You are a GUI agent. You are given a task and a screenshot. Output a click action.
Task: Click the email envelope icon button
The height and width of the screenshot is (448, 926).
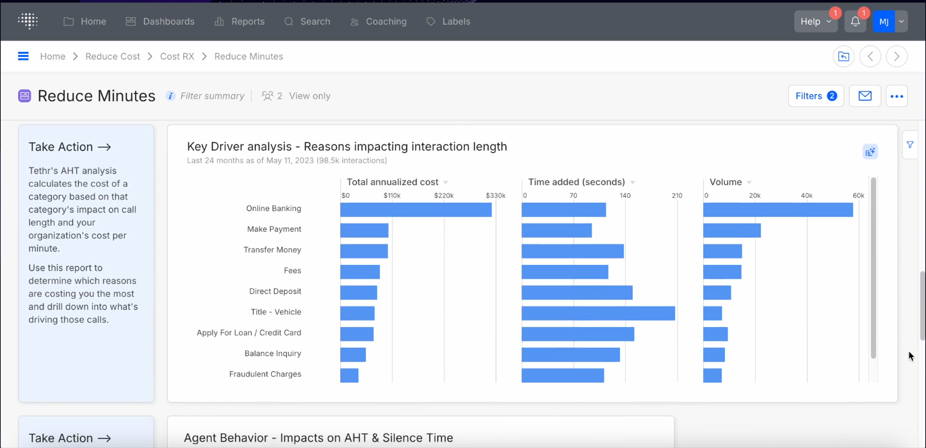click(865, 96)
